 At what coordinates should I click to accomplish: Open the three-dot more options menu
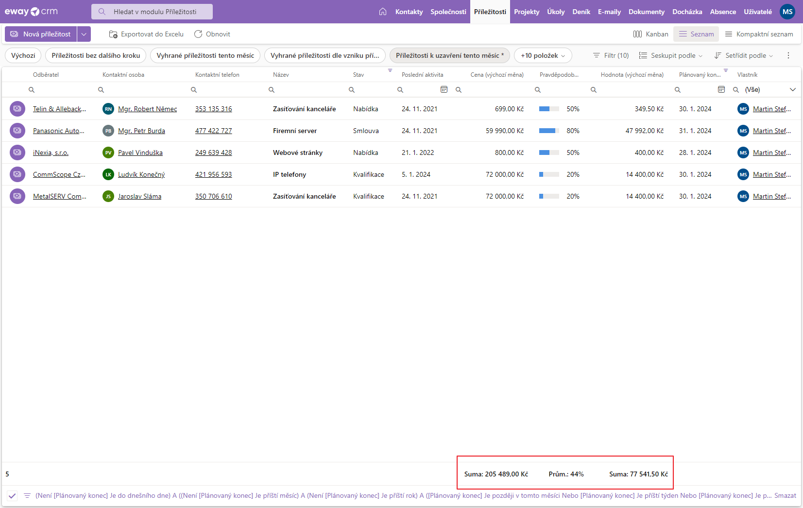pyautogui.click(x=788, y=55)
